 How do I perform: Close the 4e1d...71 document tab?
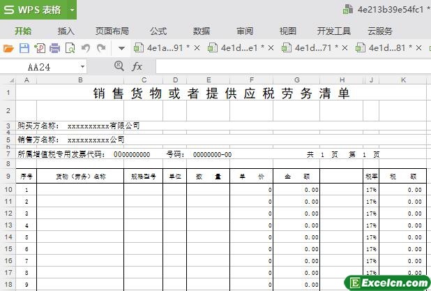(345, 48)
